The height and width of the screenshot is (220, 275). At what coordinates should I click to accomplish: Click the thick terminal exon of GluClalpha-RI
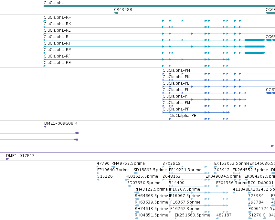pyautogui.click(x=255, y=40)
